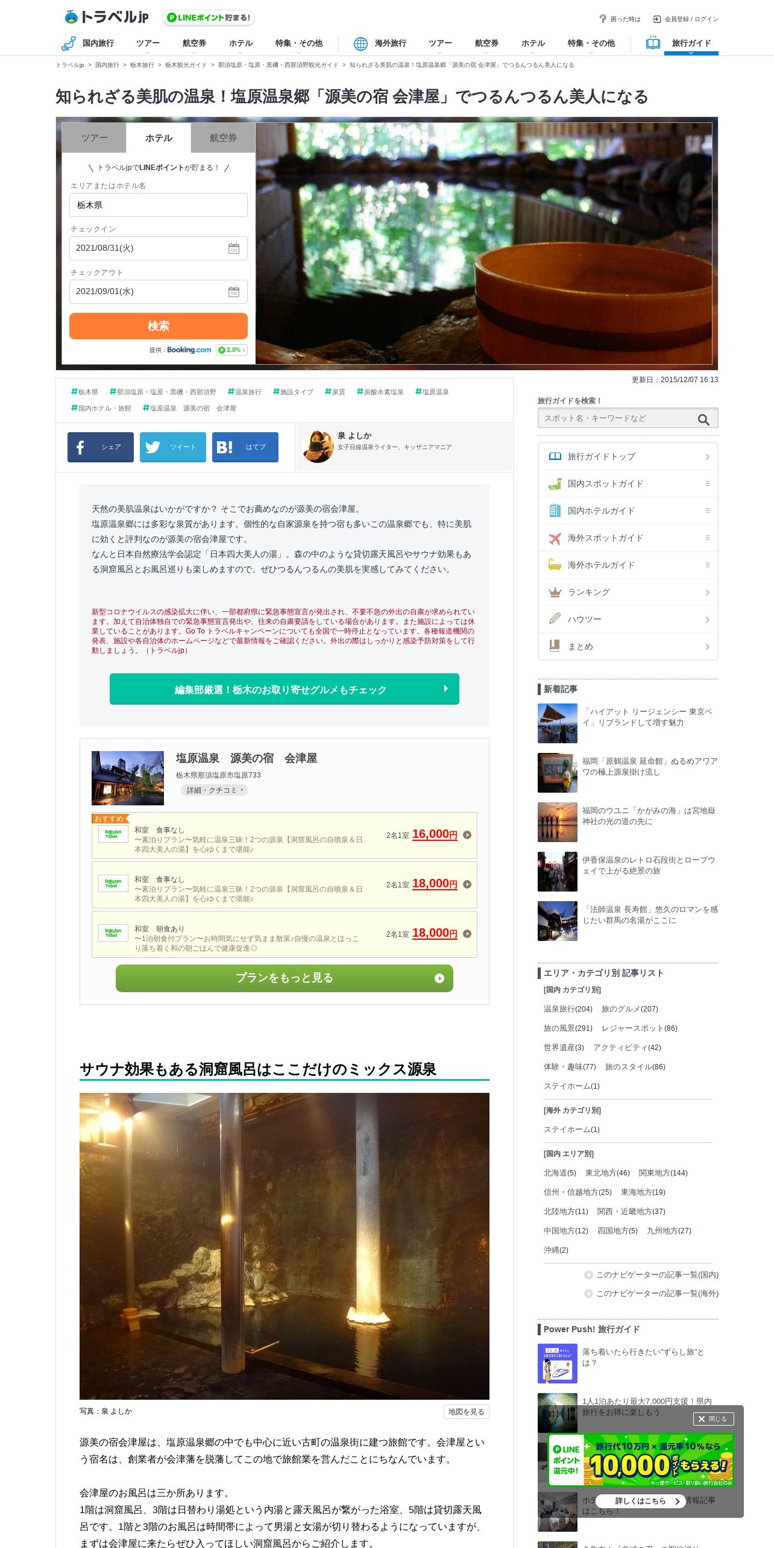The image size is (774, 1548).
Task: Click the ハウツー pencil icon
Action: (x=555, y=618)
